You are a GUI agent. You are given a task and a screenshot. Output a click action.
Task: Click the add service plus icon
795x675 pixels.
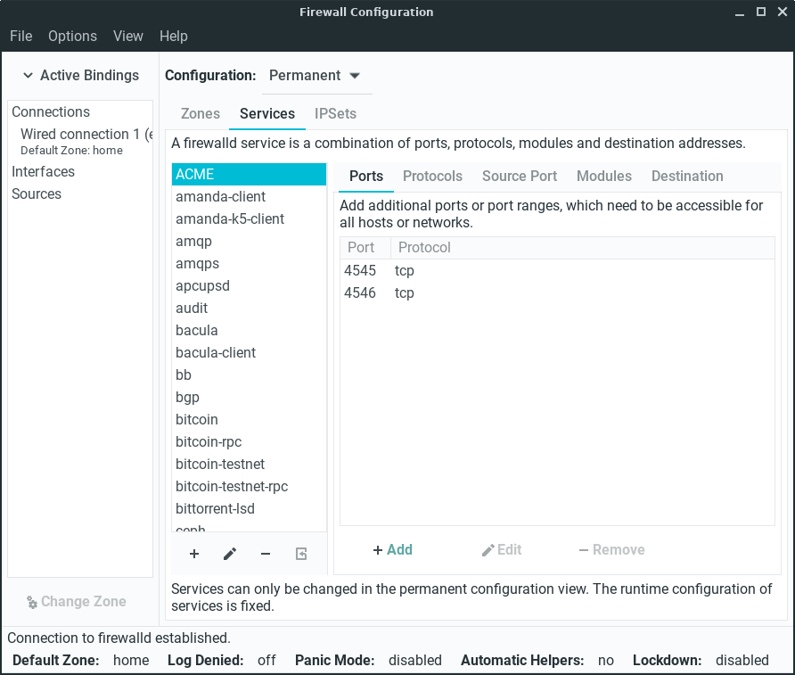(194, 554)
